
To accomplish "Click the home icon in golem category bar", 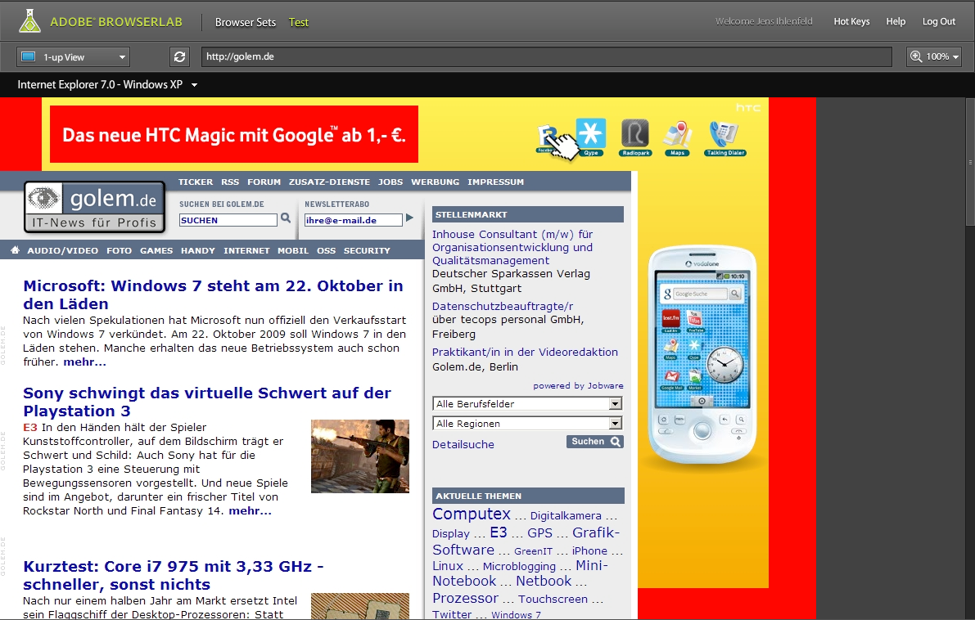I will tap(15, 250).
